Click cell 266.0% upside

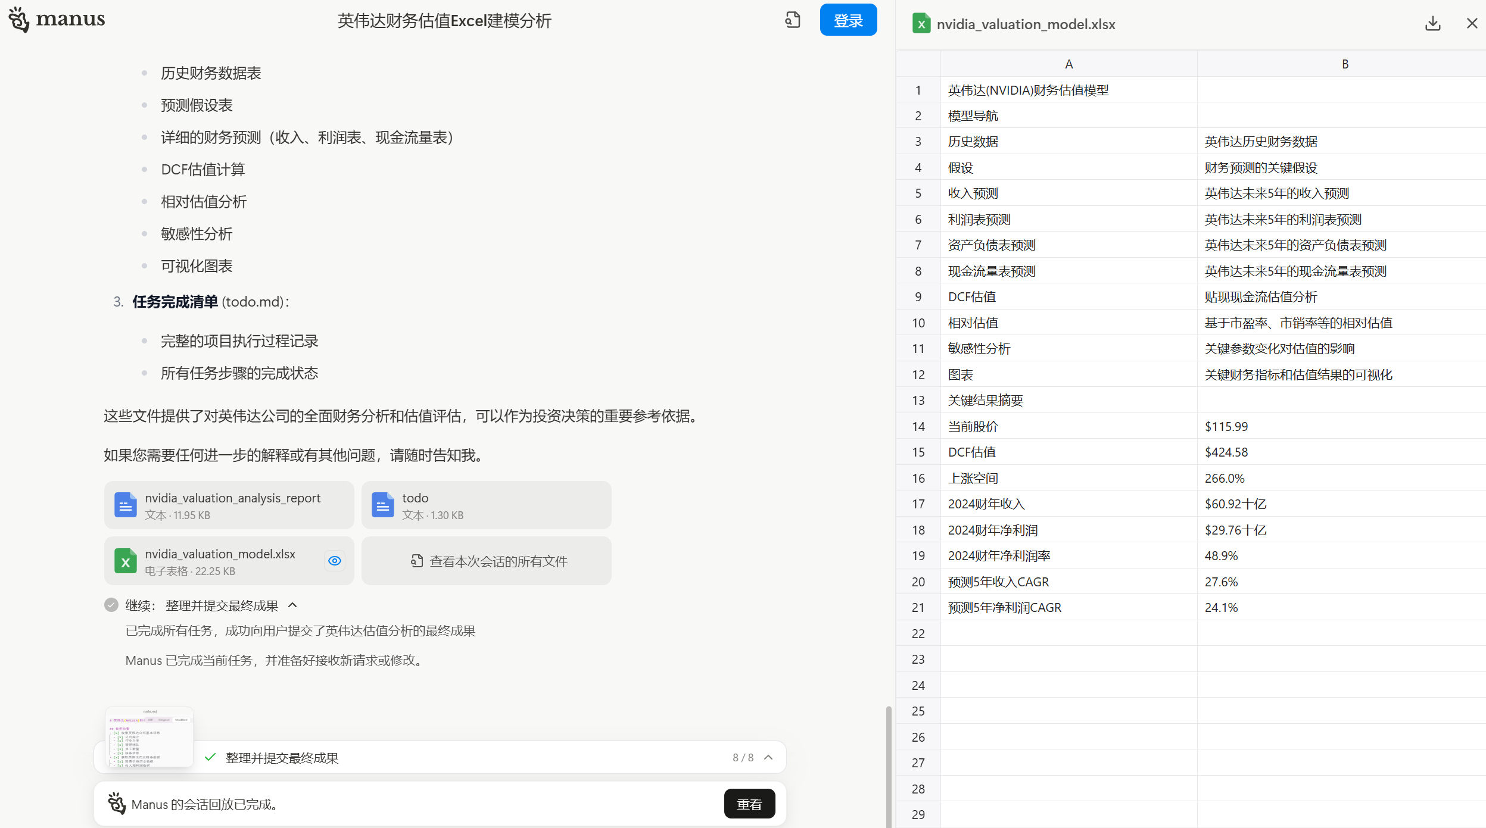click(x=1342, y=479)
